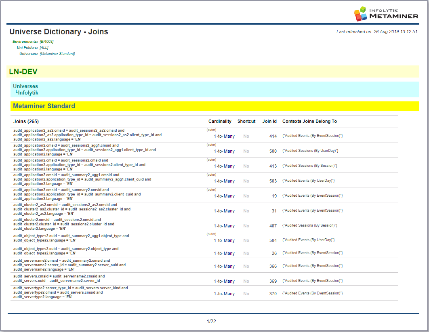Click Join Id 414
The image size is (429, 332).
(273, 136)
